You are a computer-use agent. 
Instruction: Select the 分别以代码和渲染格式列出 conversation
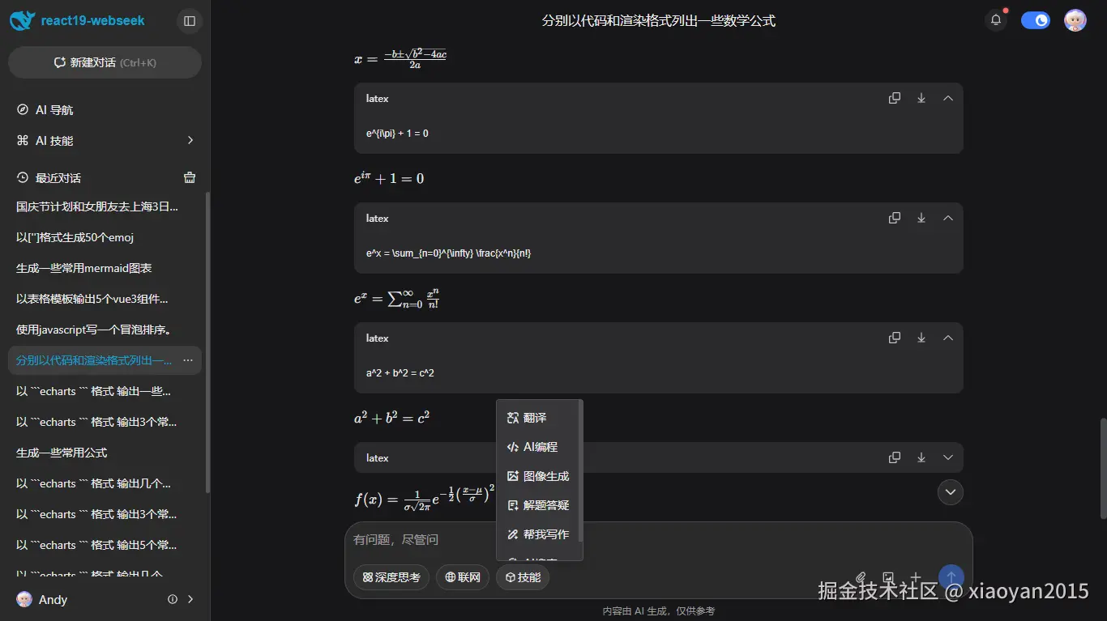105,360
